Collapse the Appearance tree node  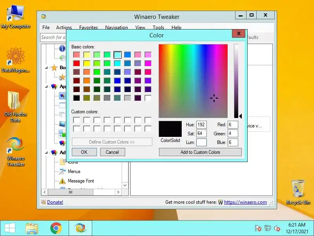tap(46, 87)
